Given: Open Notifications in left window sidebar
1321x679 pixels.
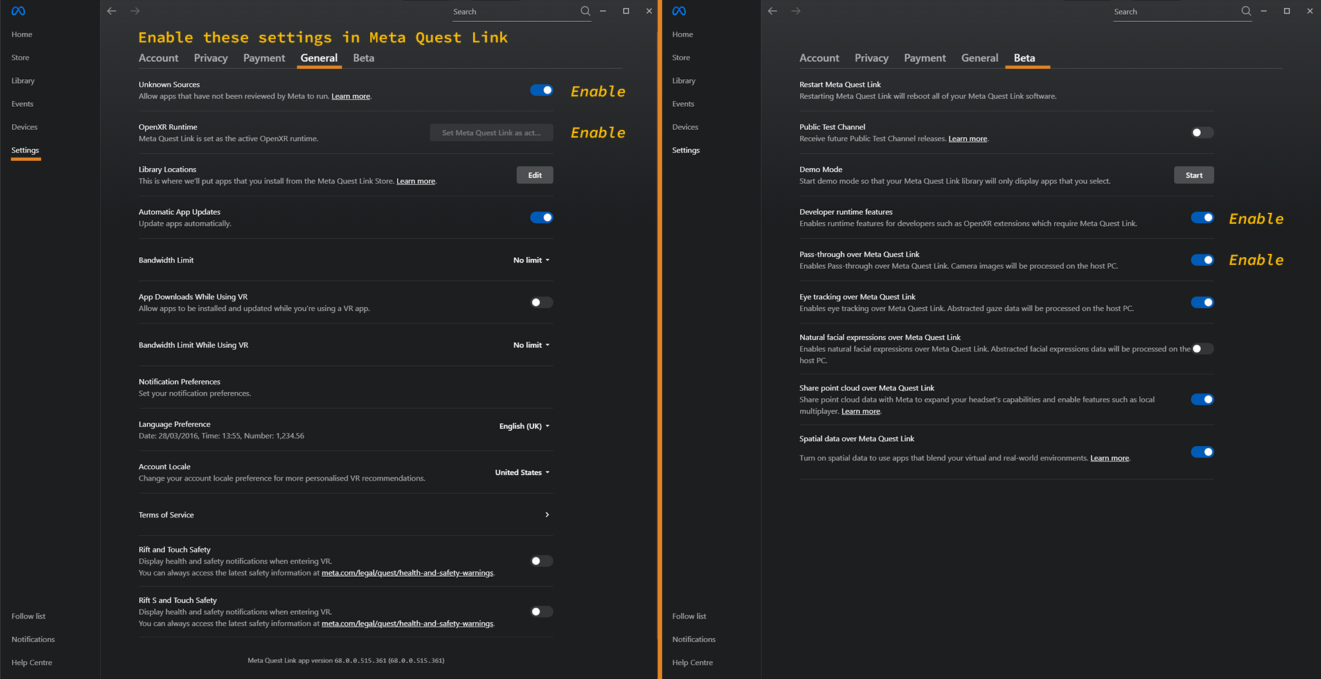Looking at the screenshot, I should [33, 639].
